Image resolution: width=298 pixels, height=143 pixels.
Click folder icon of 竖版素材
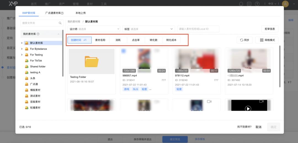(27, 102)
